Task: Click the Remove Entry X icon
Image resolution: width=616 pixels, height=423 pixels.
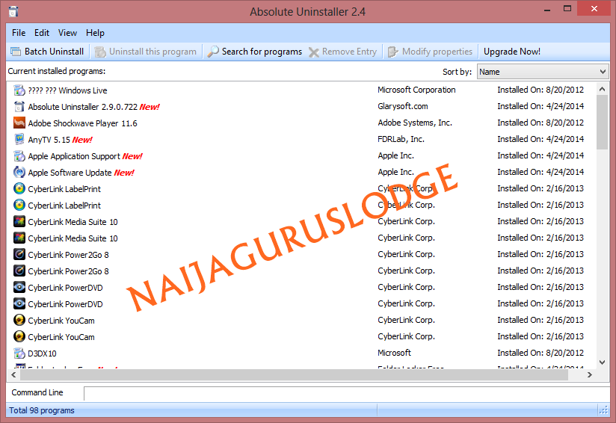Action: (313, 52)
